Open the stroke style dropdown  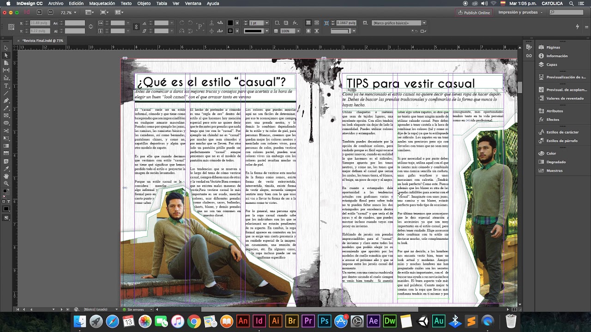coord(266,31)
